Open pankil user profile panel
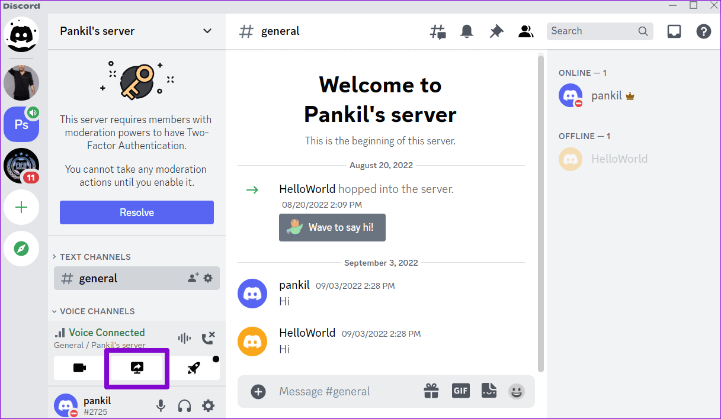 pos(84,405)
